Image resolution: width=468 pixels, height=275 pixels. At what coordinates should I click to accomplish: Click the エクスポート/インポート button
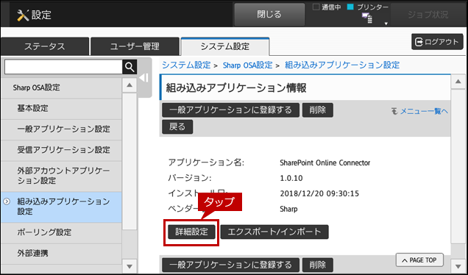274,232
